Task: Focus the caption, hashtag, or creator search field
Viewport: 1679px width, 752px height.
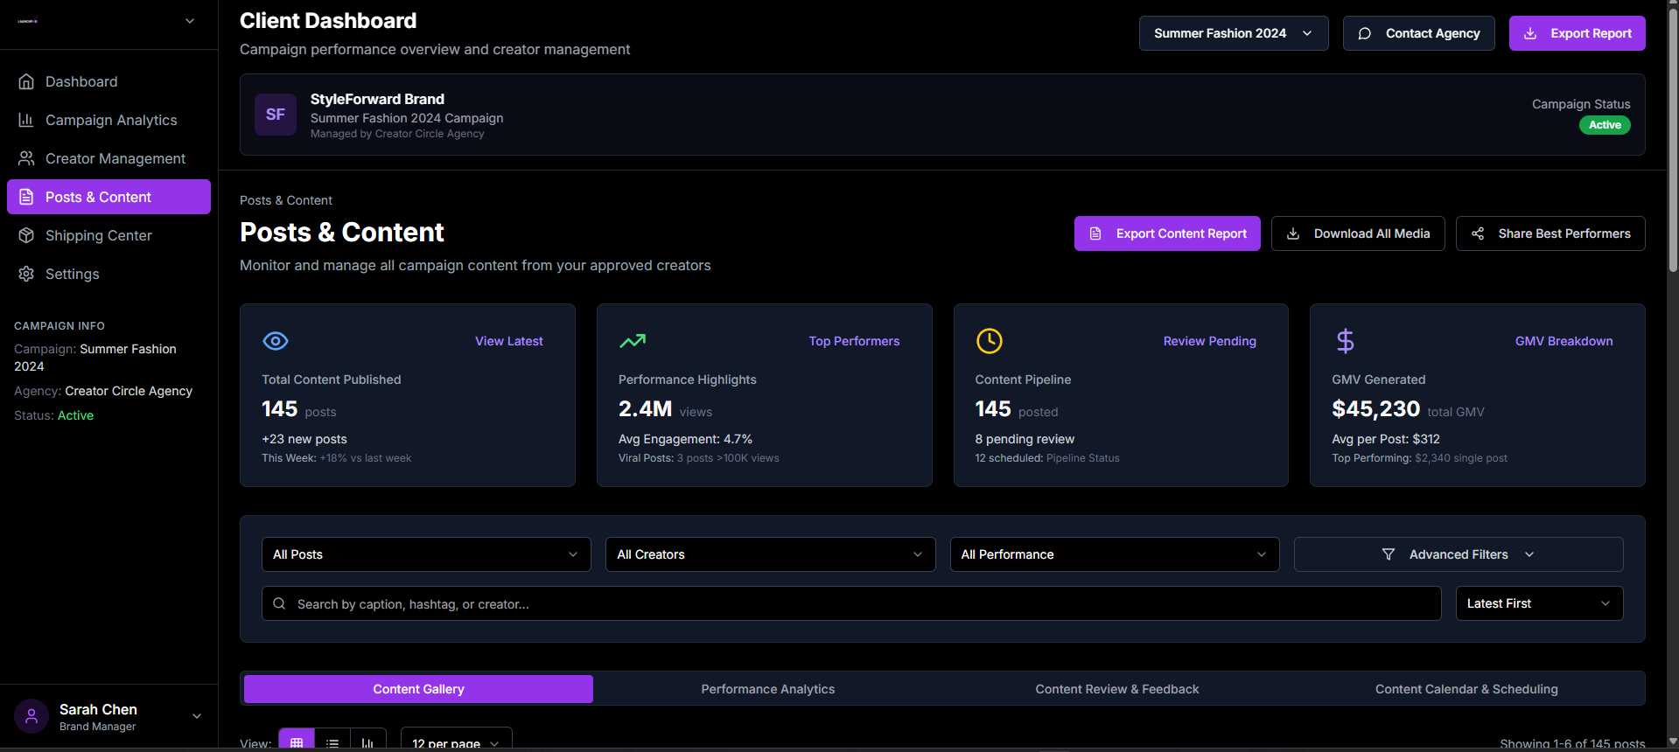Action: click(x=850, y=603)
